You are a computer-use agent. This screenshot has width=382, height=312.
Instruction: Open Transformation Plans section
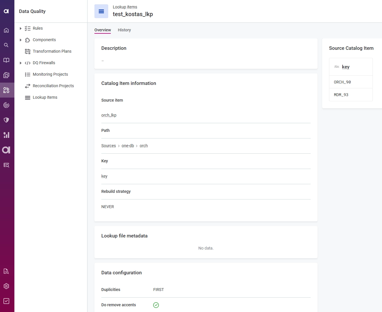52,51
